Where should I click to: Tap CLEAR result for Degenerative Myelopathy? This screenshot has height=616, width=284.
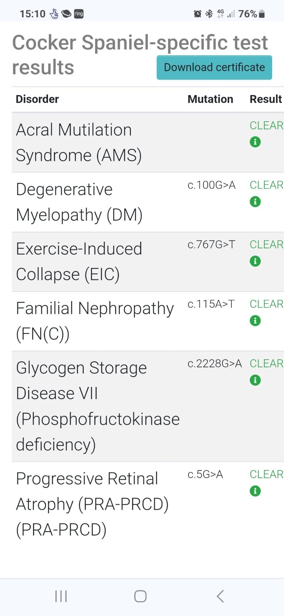266,185
